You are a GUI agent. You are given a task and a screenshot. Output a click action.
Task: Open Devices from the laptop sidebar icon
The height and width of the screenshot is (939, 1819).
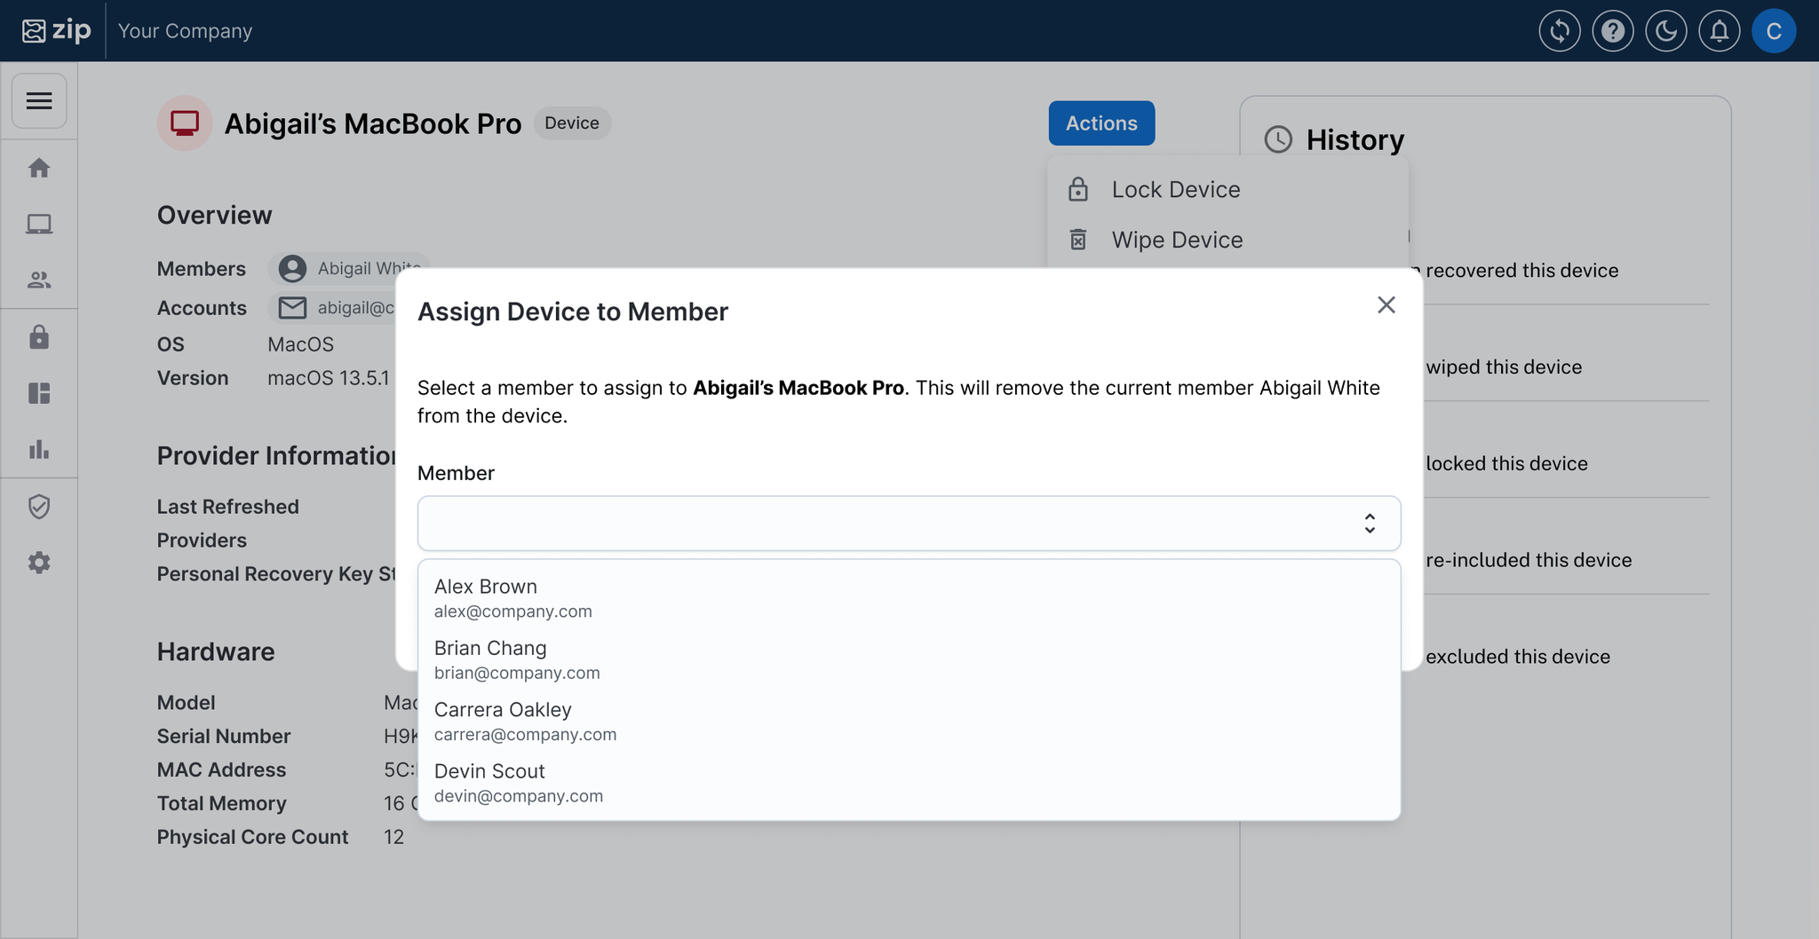[39, 224]
